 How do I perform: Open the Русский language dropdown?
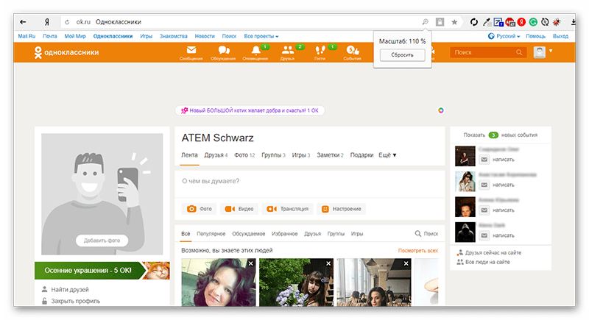click(504, 36)
